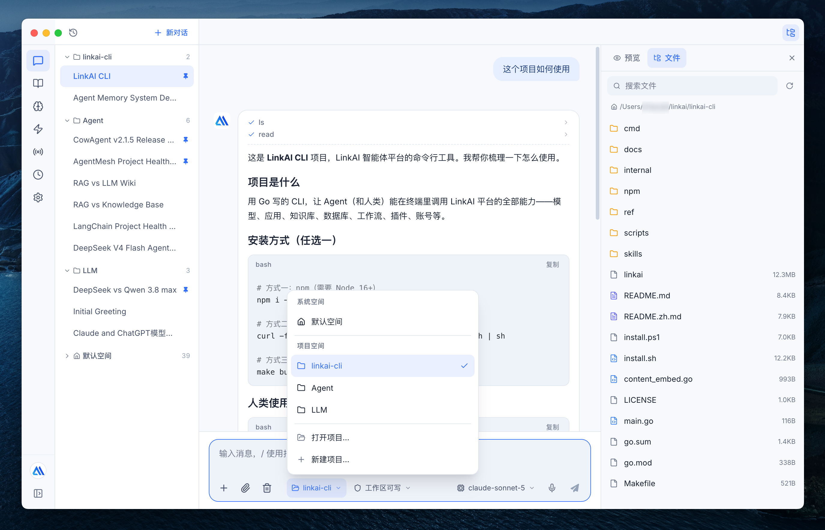Open the linkai-cli workspace dropdown

(316, 488)
